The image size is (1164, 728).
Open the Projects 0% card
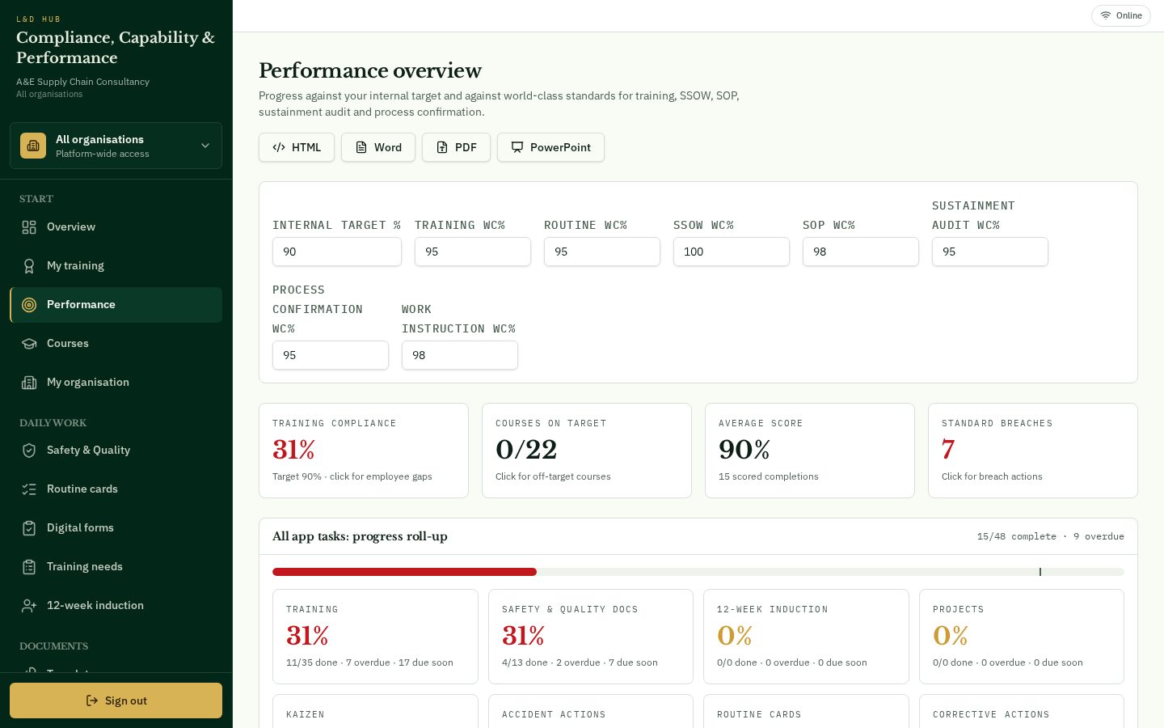[x=1022, y=637]
